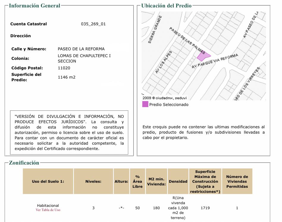Screen dimensions: 282x222
Task: Click the 'Predio Seleccionado' legend text
Action: (x=169, y=104)
